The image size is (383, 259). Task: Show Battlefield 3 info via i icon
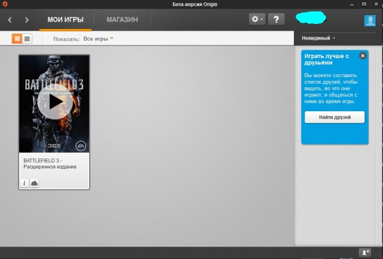point(24,183)
